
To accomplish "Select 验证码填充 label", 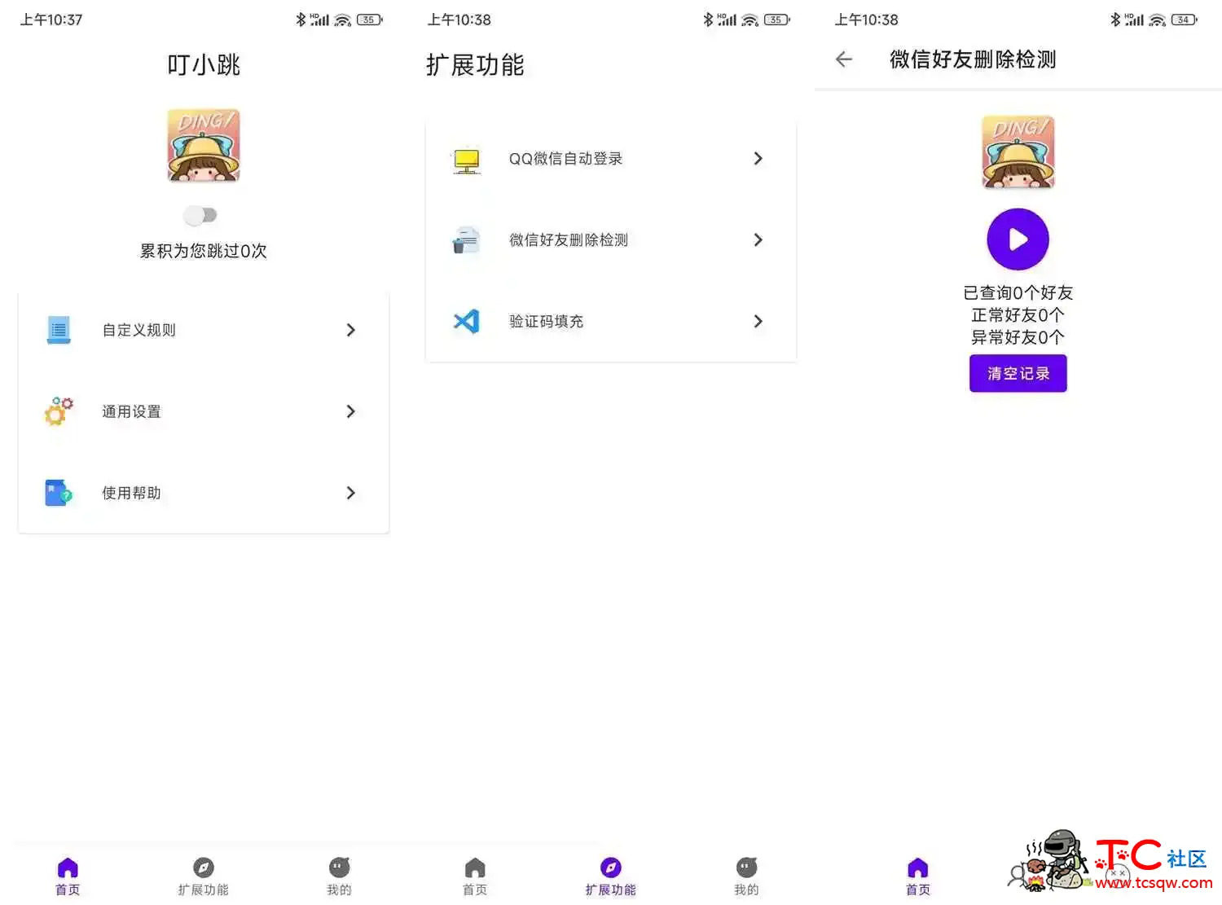I will tap(546, 322).
